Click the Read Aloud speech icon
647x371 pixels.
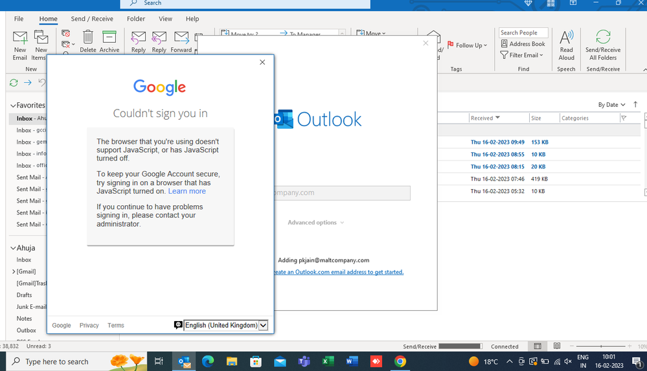(x=567, y=38)
